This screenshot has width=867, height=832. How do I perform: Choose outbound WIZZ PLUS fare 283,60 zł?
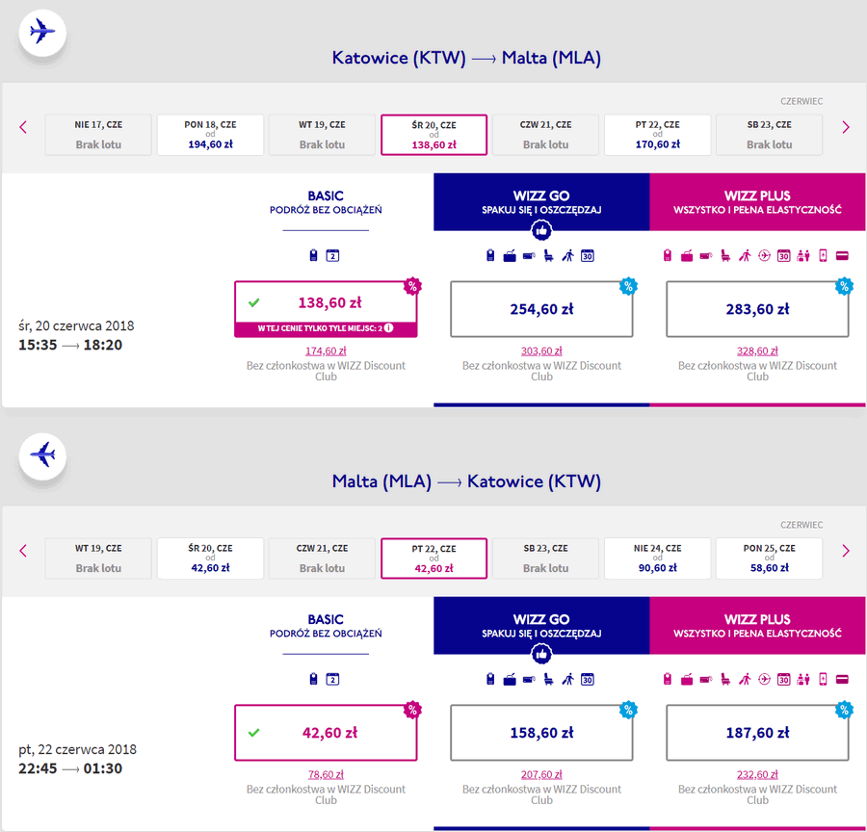(757, 309)
